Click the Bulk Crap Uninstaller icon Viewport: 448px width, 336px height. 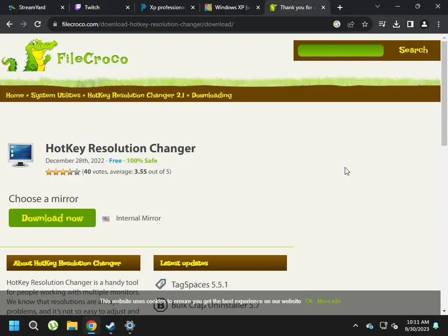[x=161, y=305]
